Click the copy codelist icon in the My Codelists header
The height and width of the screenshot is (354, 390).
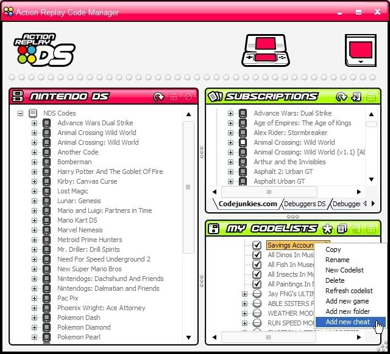(342, 229)
